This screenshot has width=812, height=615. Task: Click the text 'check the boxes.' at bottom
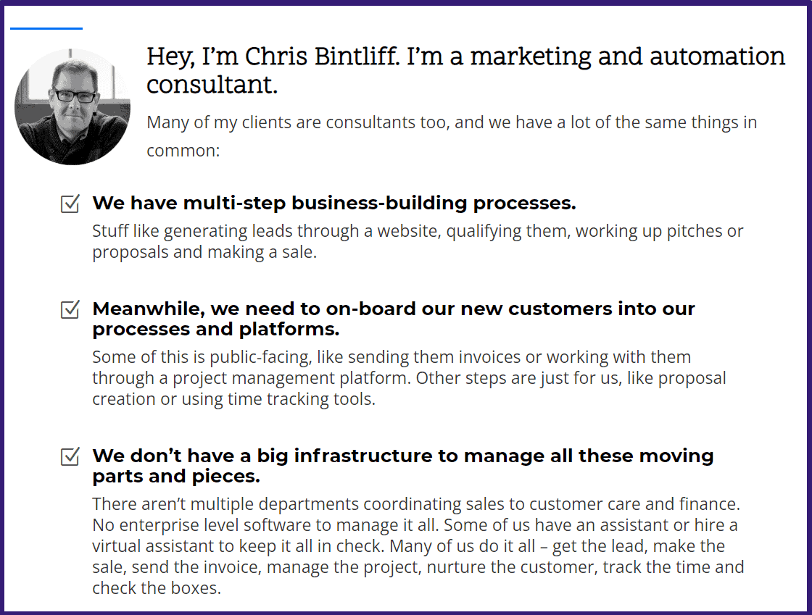click(157, 588)
